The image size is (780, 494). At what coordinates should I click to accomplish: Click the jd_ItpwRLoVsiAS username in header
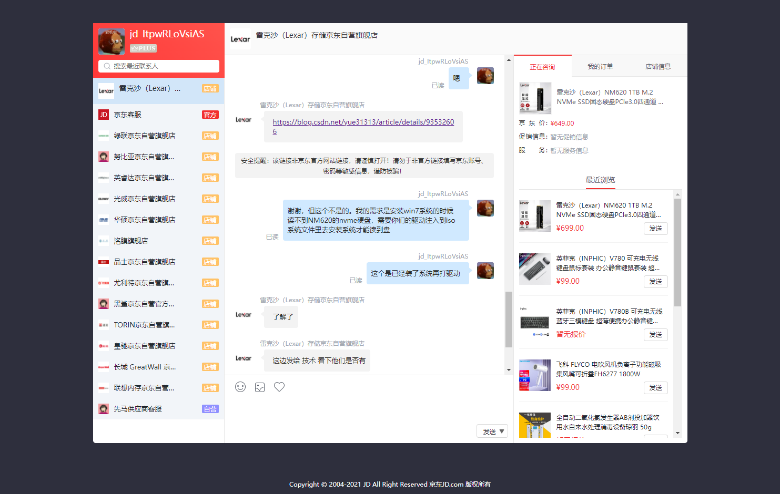click(x=167, y=34)
